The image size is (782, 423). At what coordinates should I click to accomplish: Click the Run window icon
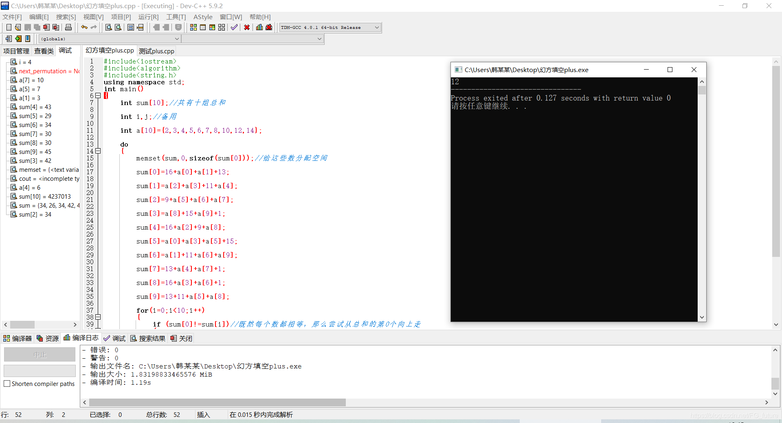coord(203,27)
